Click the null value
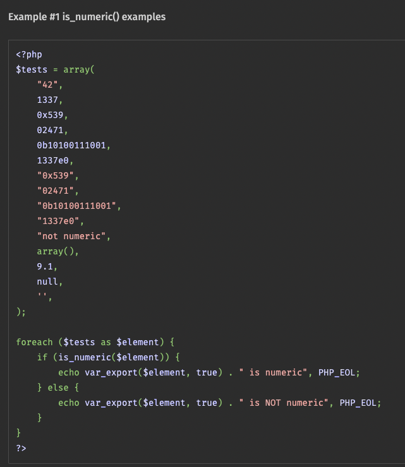 47,281
